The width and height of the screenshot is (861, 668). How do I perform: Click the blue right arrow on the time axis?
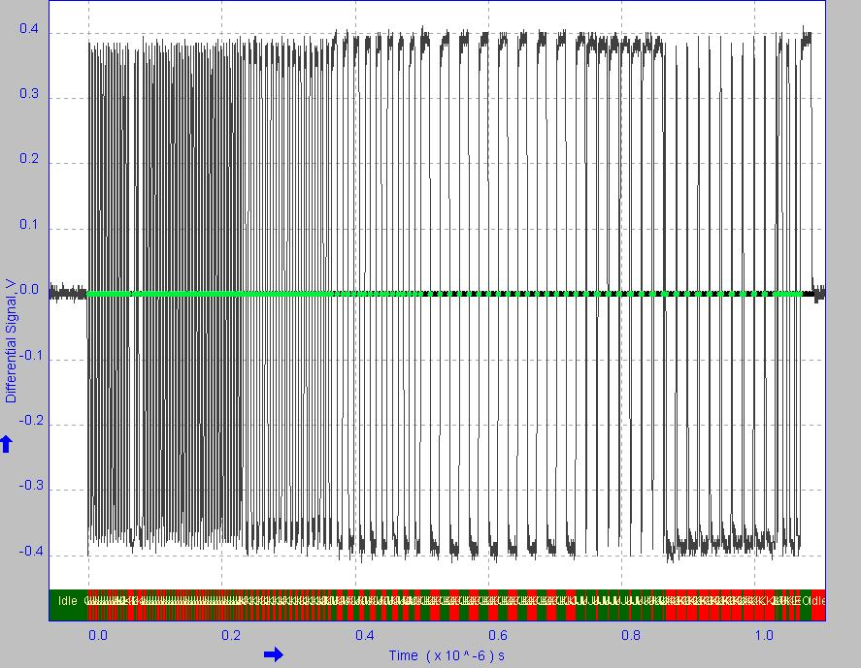[x=274, y=654]
